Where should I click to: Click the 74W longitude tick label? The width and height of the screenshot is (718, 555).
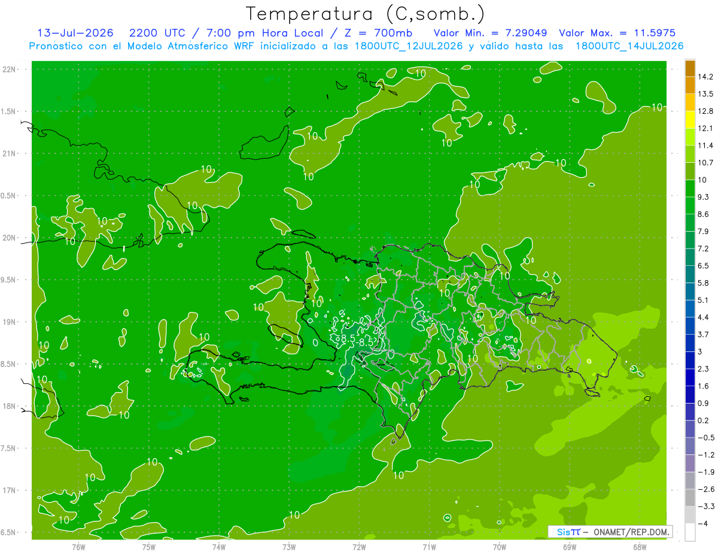pyautogui.click(x=218, y=547)
